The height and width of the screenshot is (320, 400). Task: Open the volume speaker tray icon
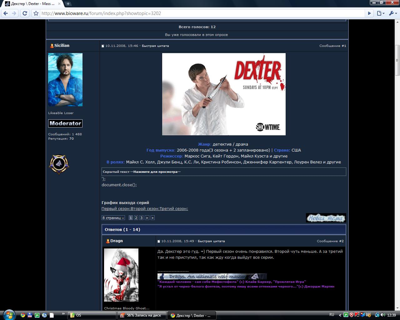pos(383,315)
